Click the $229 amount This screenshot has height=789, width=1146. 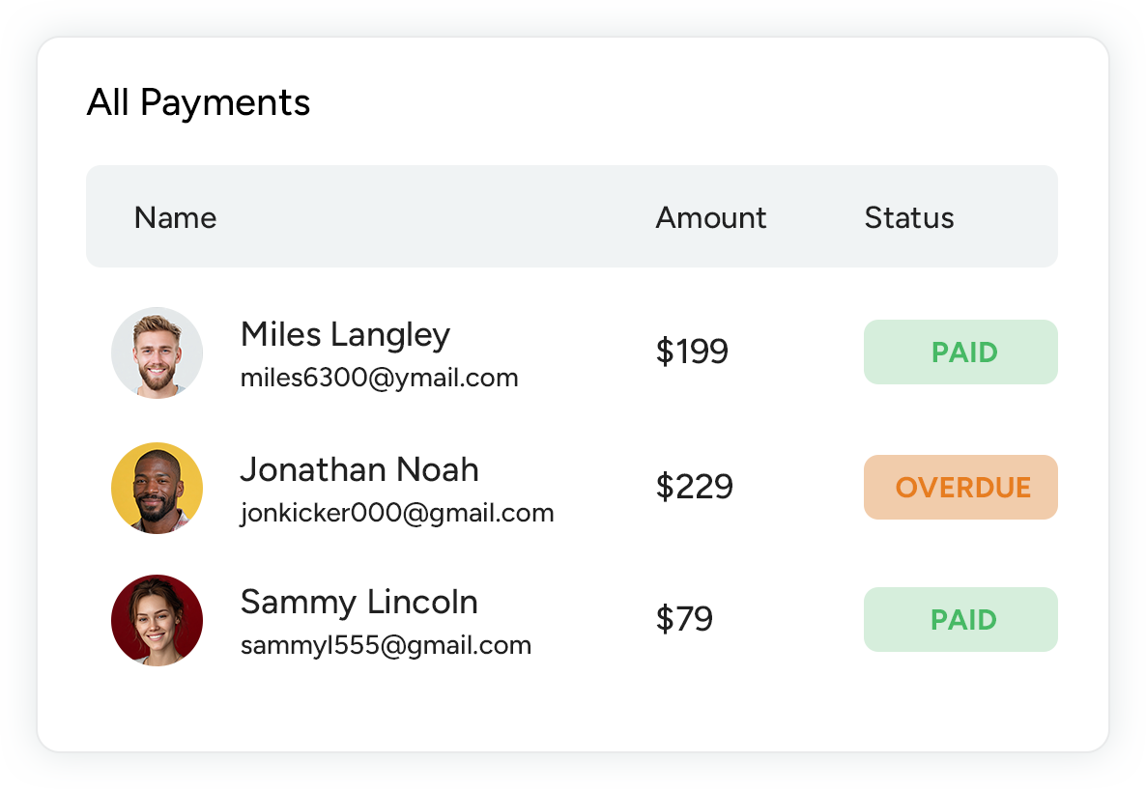[x=695, y=487]
